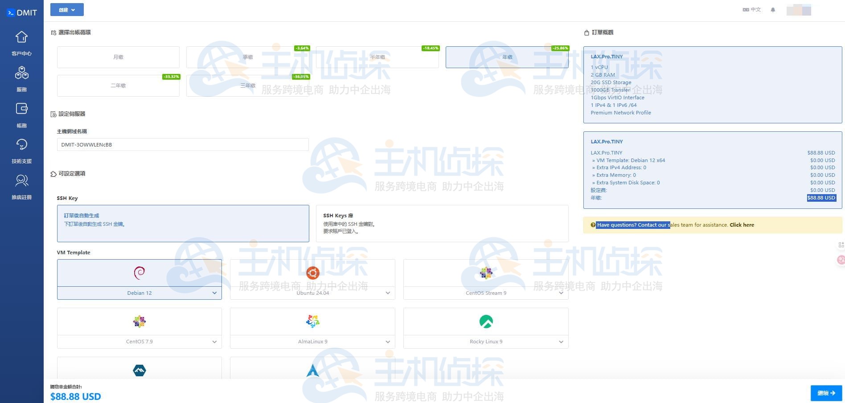This screenshot has width=845, height=403.
Task: Click the floating grid widget icon
Action: (841, 245)
